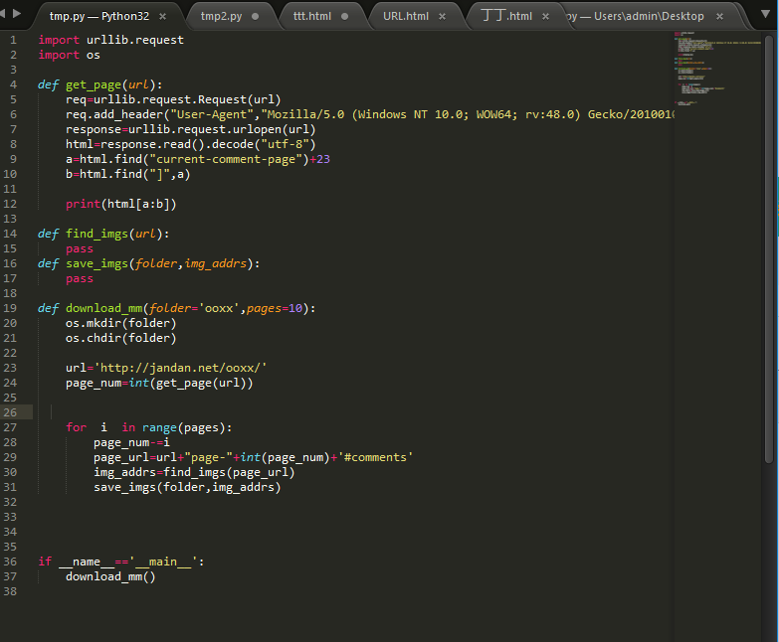Click the 'req.add_header' User-Agent line

pyautogui.click(x=370, y=114)
